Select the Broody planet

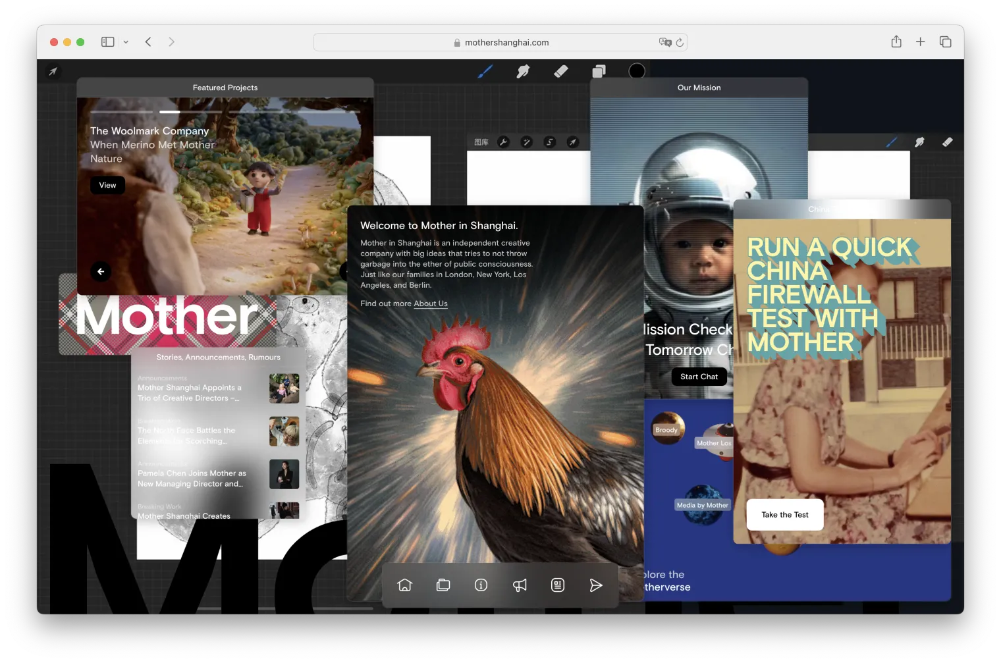667,429
